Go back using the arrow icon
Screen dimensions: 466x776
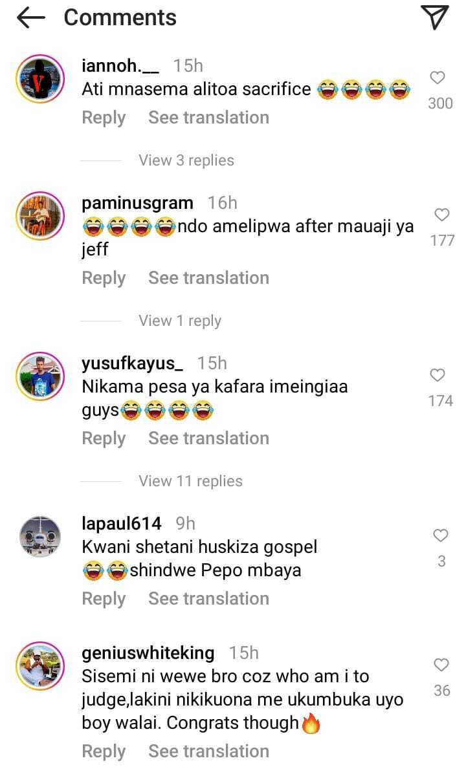coord(30,17)
